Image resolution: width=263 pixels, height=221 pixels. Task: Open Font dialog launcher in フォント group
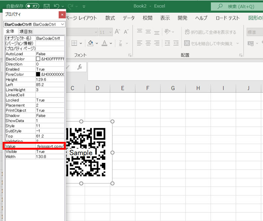130,55
